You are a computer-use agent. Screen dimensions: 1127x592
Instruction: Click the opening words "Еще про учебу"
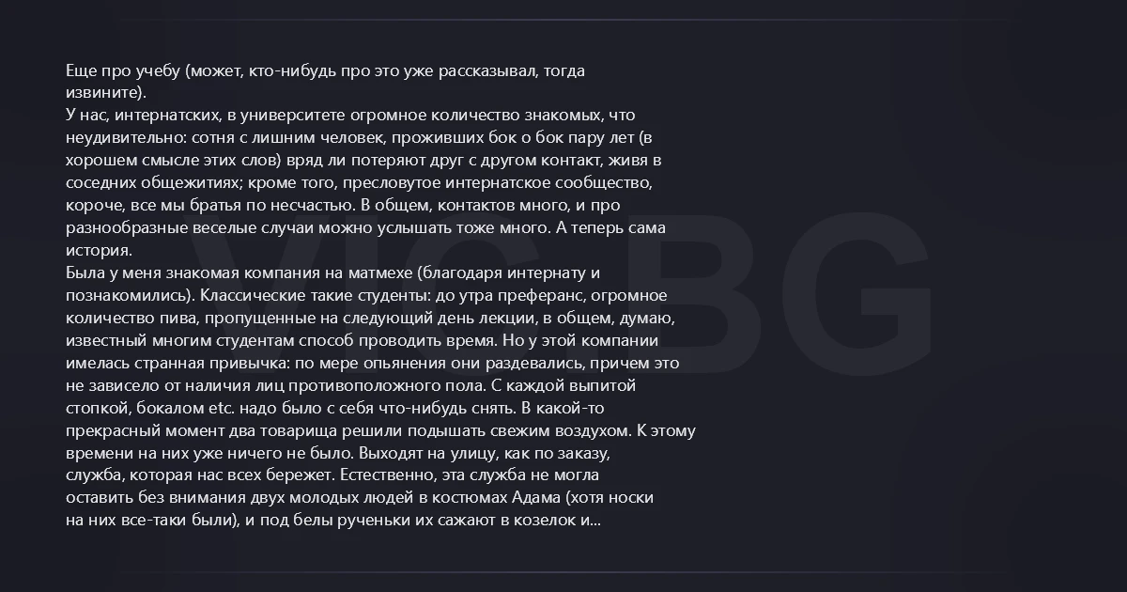[122, 70]
